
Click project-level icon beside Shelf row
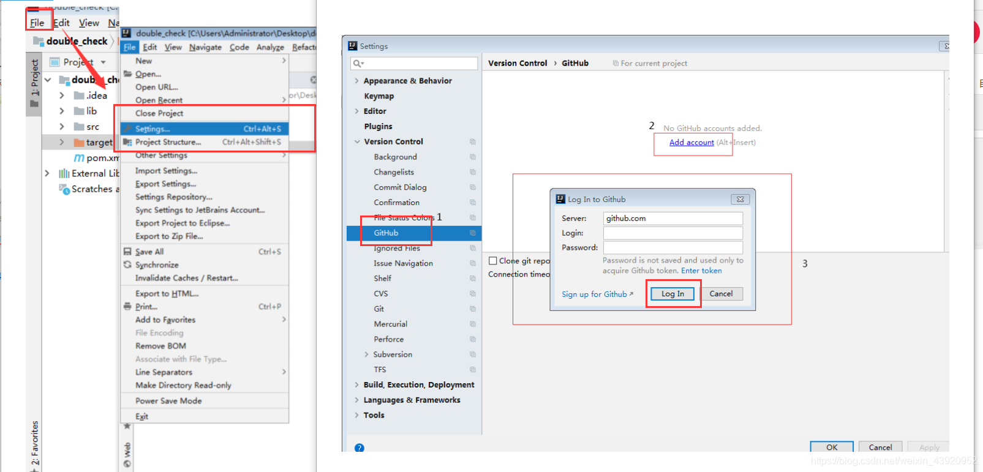pos(473,278)
